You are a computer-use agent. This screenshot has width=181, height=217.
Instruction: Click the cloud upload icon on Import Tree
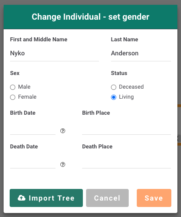21,198
